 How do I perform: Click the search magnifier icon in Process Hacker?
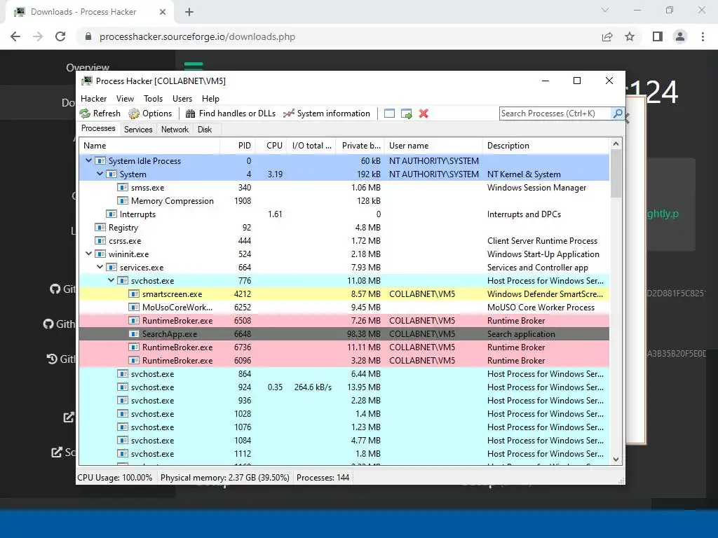pyautogui.click(x=617, y=113)
